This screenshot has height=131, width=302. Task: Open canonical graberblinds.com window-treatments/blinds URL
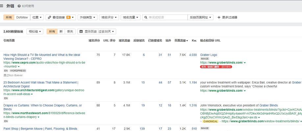pyautogui.click(x=261, y=121)
